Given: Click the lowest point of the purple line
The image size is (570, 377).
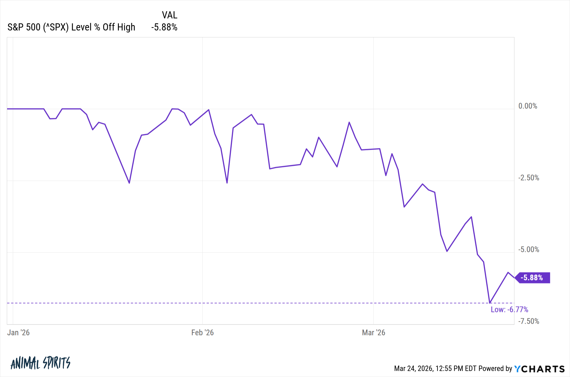Looking at the screenshot, I should pyautogui.click(x=490, y=303).
